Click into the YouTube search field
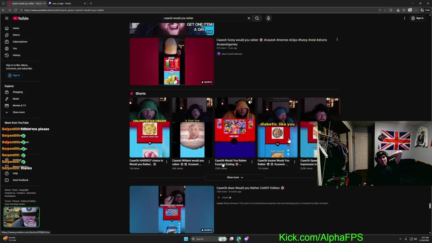The image size is (432, 243). (204, 18)
